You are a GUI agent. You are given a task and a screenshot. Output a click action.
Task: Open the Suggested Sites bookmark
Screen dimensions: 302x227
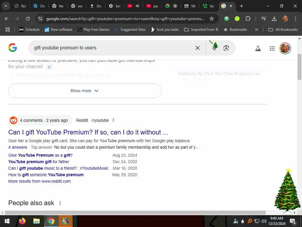[x=130, y=30]
